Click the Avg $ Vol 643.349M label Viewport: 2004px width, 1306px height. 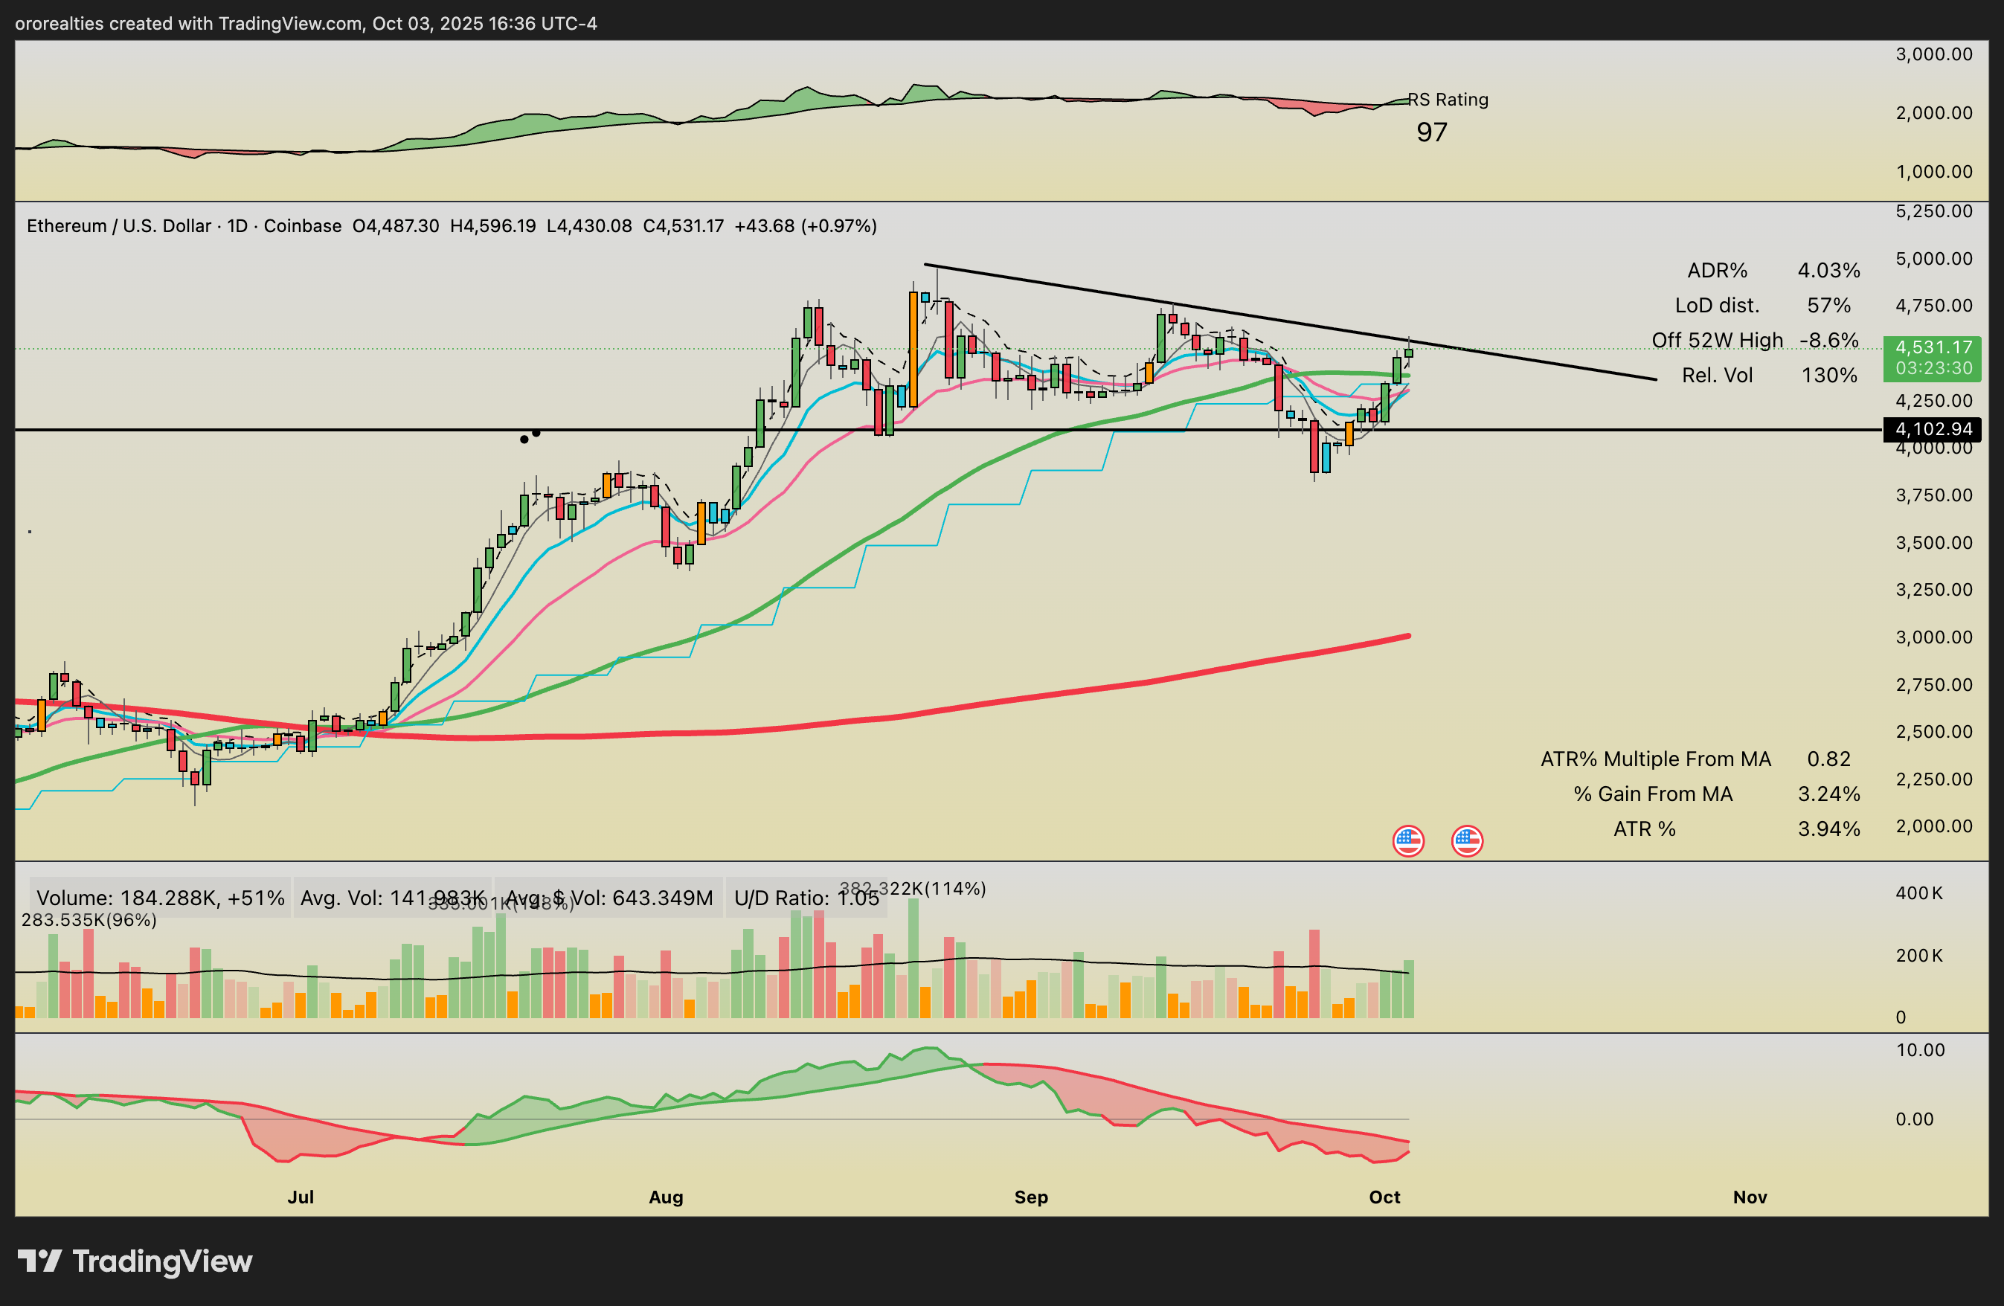(610, 898)
